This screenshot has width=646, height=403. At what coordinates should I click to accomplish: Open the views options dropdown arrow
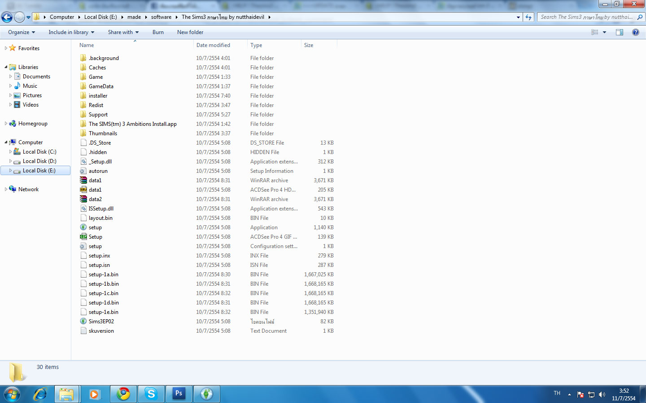pos(604,32)
